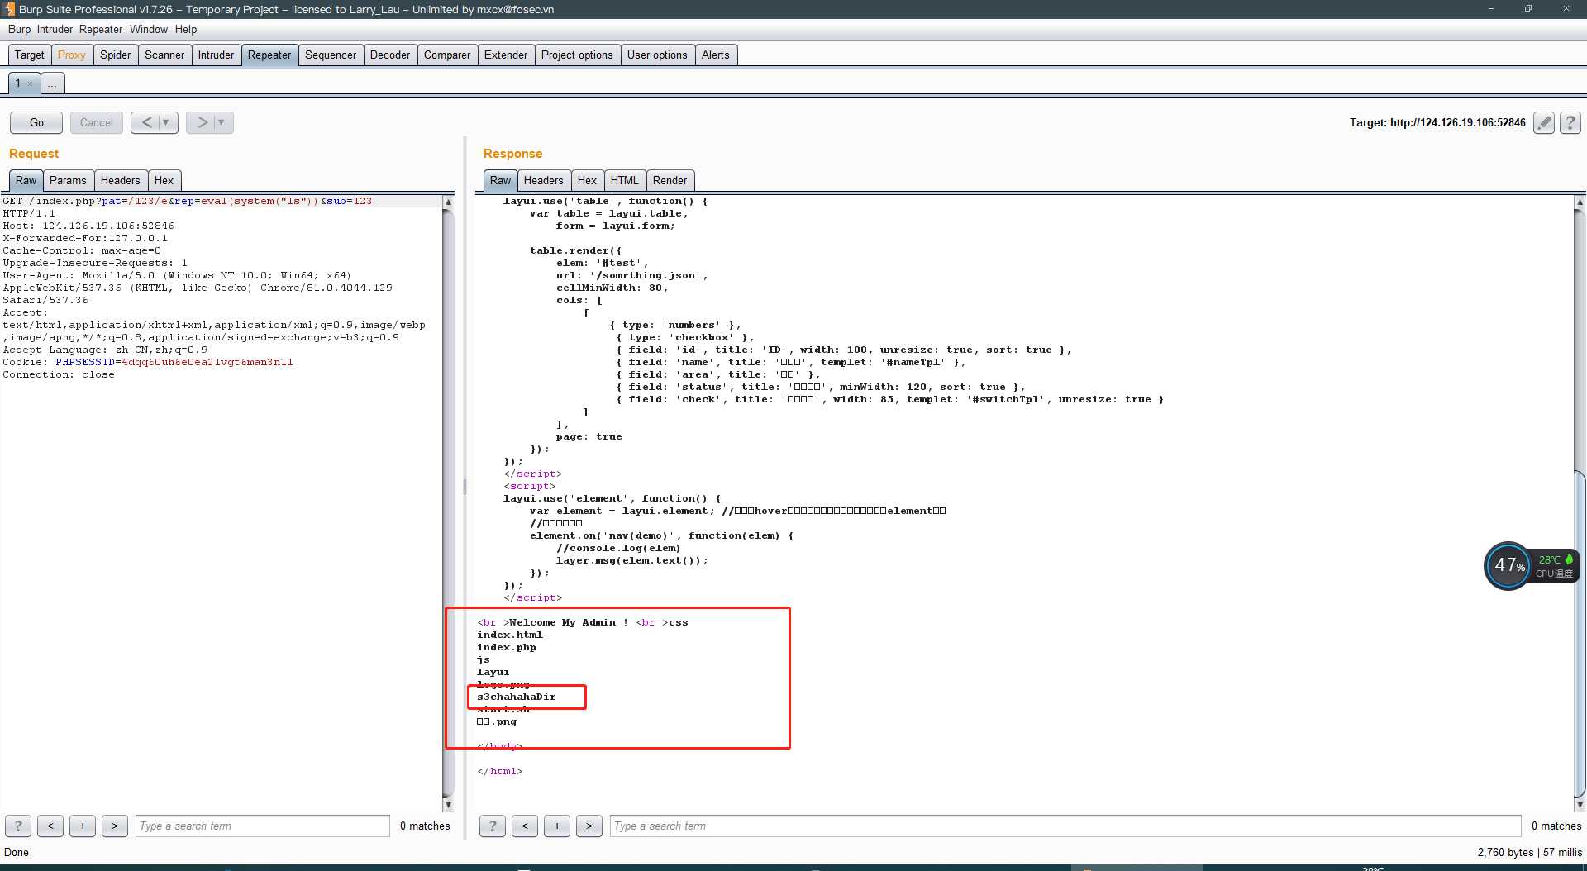Screen dimensions: 1587x871
Task: Switch to the Target tab
Action: click(30, 55)
